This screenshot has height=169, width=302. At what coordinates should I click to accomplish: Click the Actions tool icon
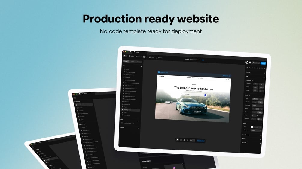(x=156, y=57)
